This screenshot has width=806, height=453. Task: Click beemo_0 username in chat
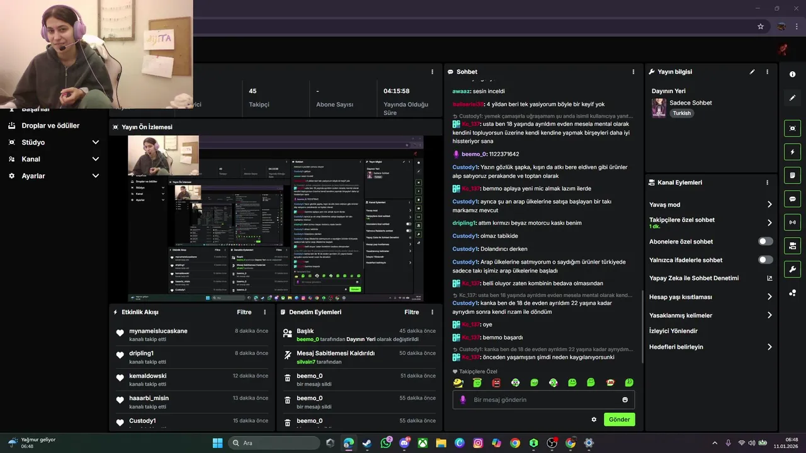(x=474, y=154)
